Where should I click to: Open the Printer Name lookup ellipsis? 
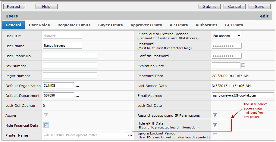tap(130, 136)
